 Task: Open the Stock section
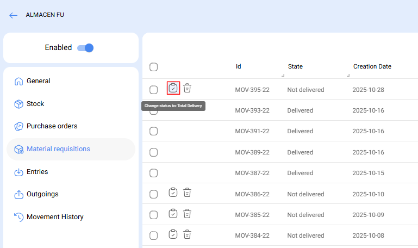(35, 104)
